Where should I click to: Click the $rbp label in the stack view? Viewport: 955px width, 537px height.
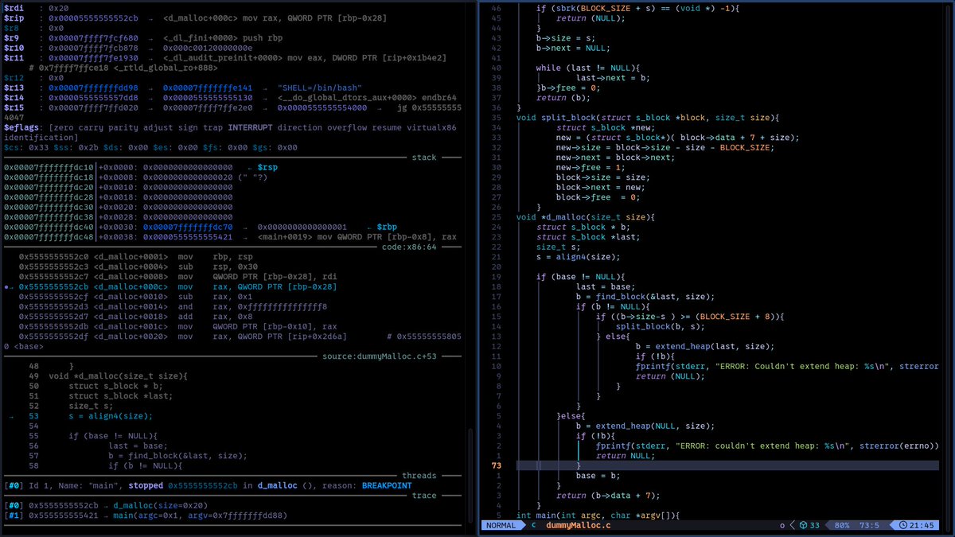386,227
